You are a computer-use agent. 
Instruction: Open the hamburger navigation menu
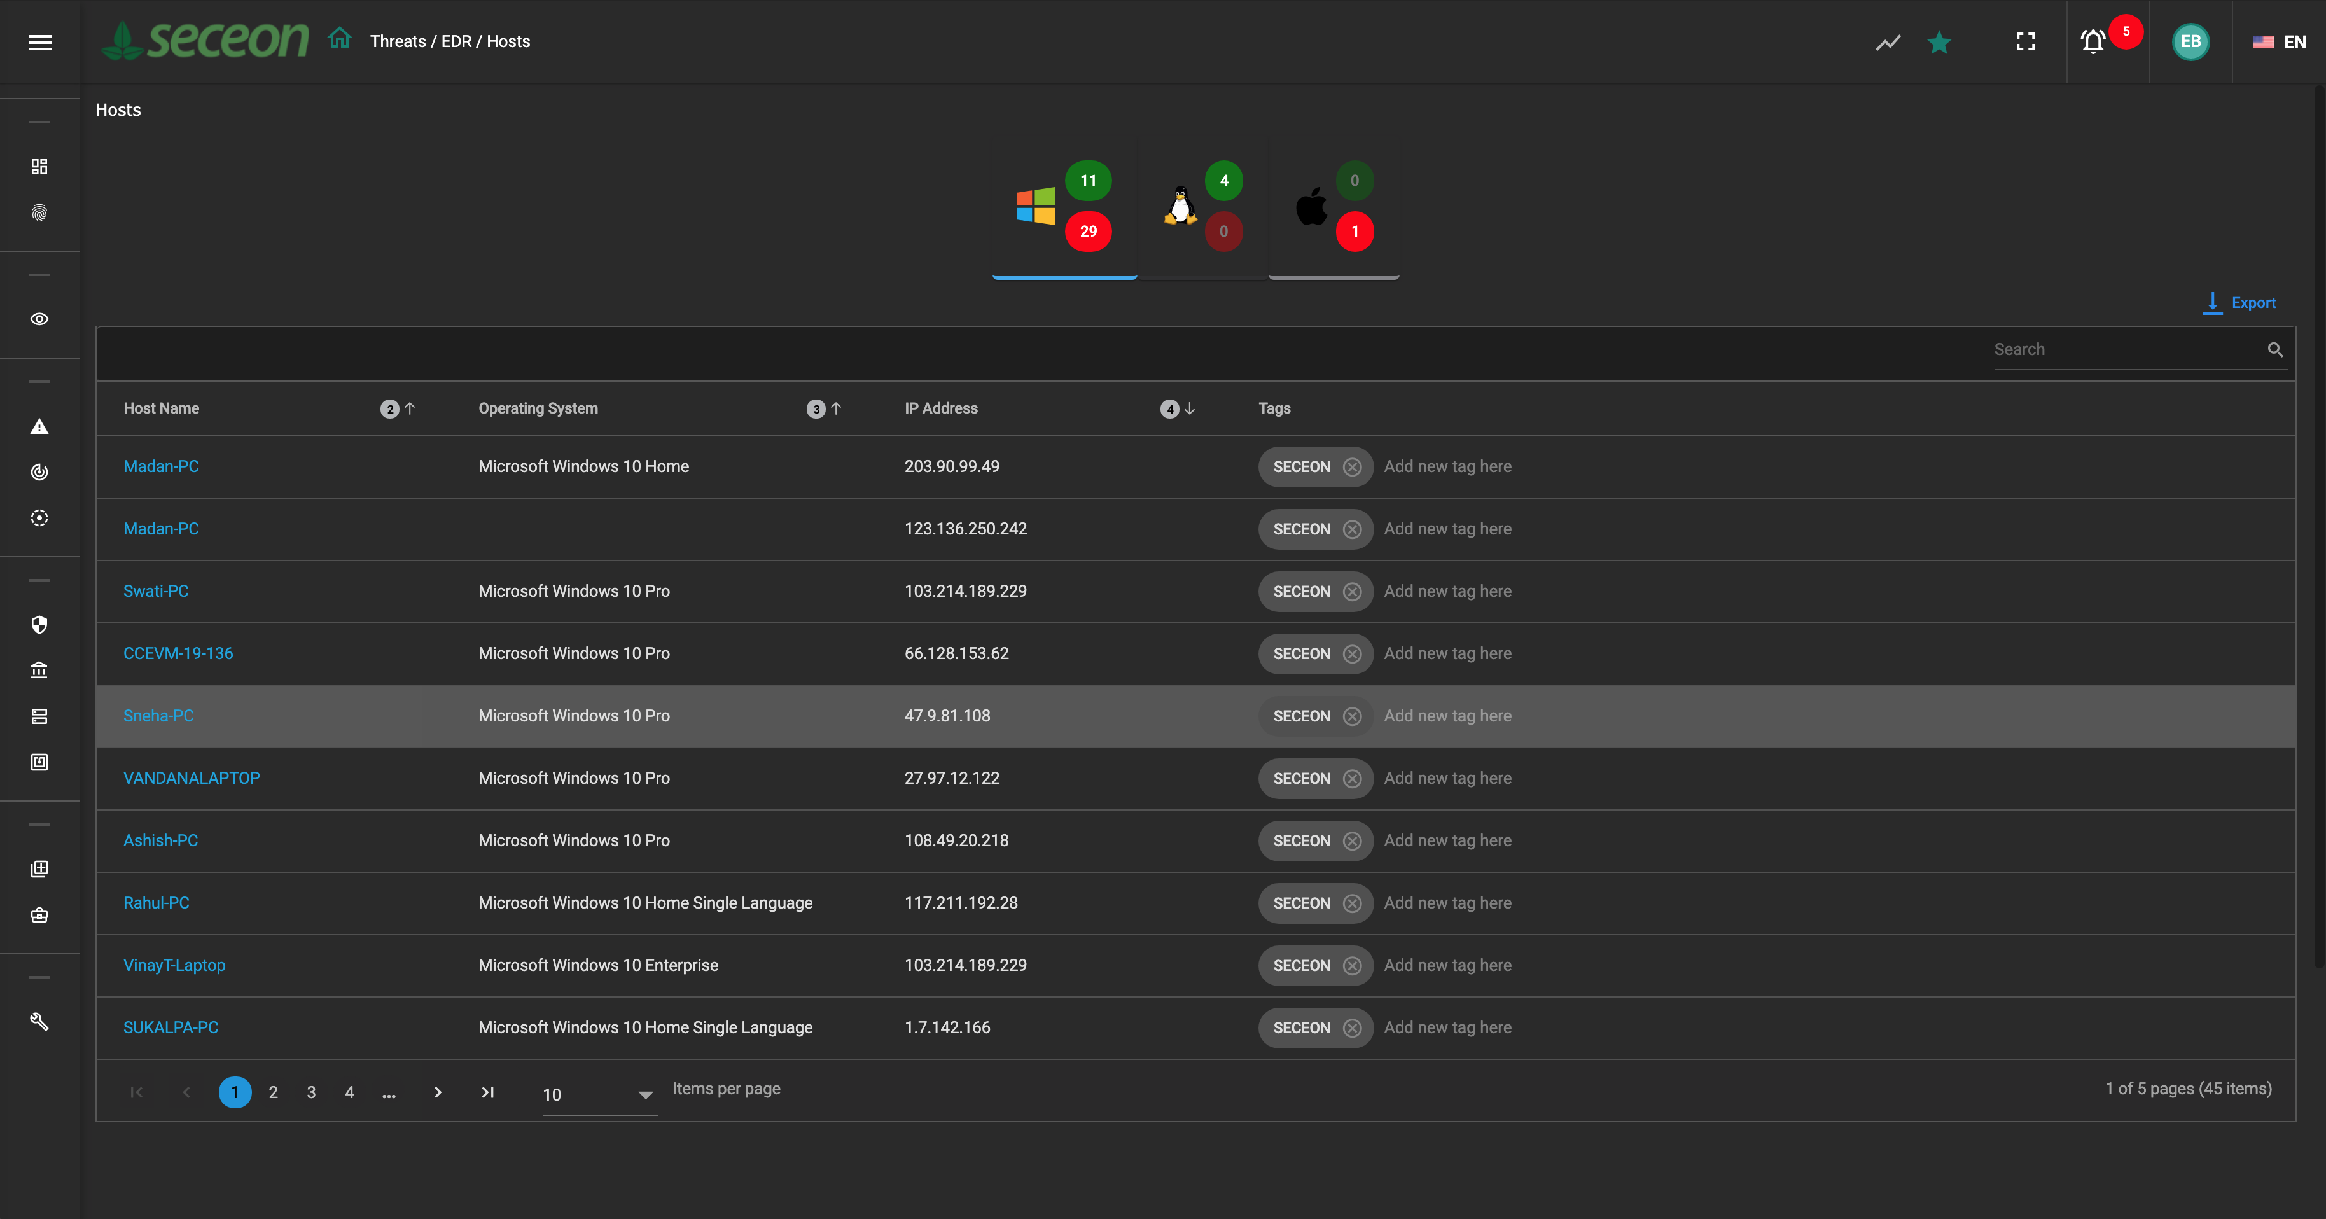coord(39,43)
